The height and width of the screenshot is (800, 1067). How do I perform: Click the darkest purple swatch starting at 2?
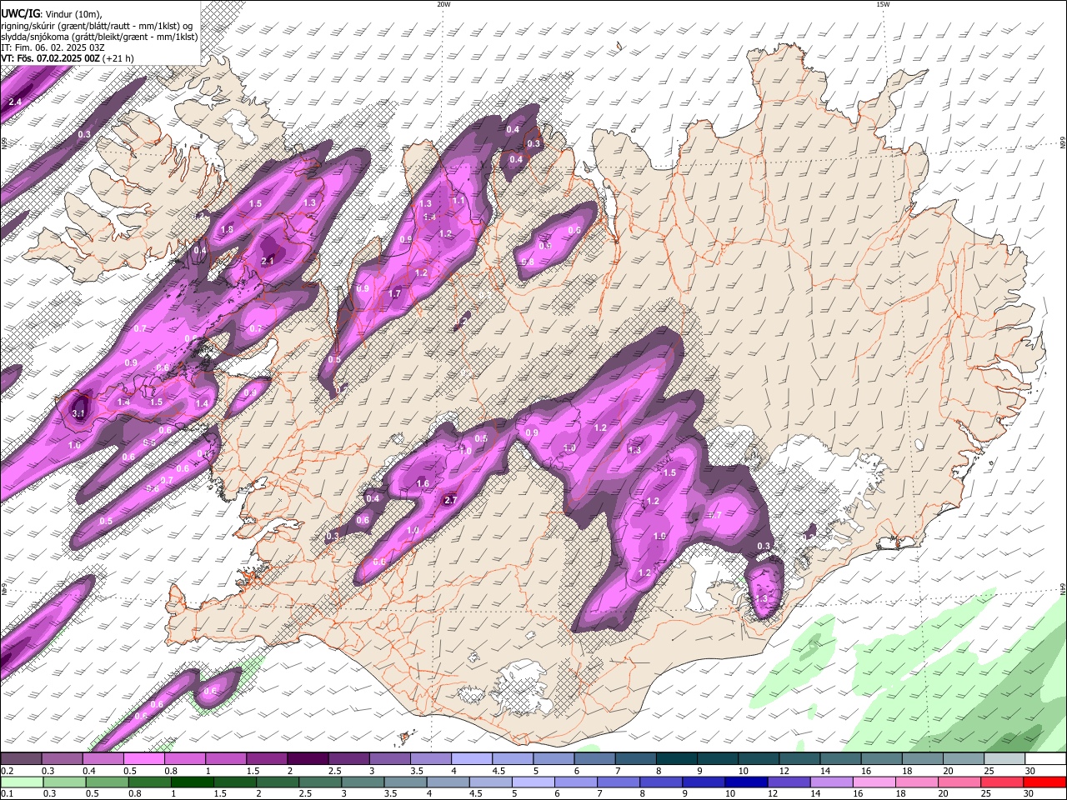pyautogui.click(x=307, y=759)
